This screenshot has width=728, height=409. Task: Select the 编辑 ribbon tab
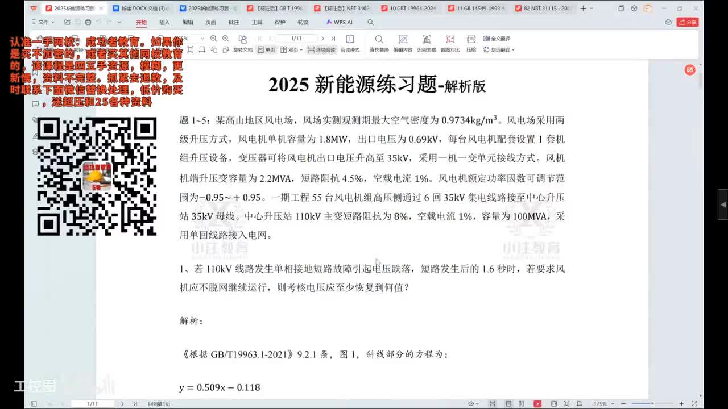(x=188, y=22)
